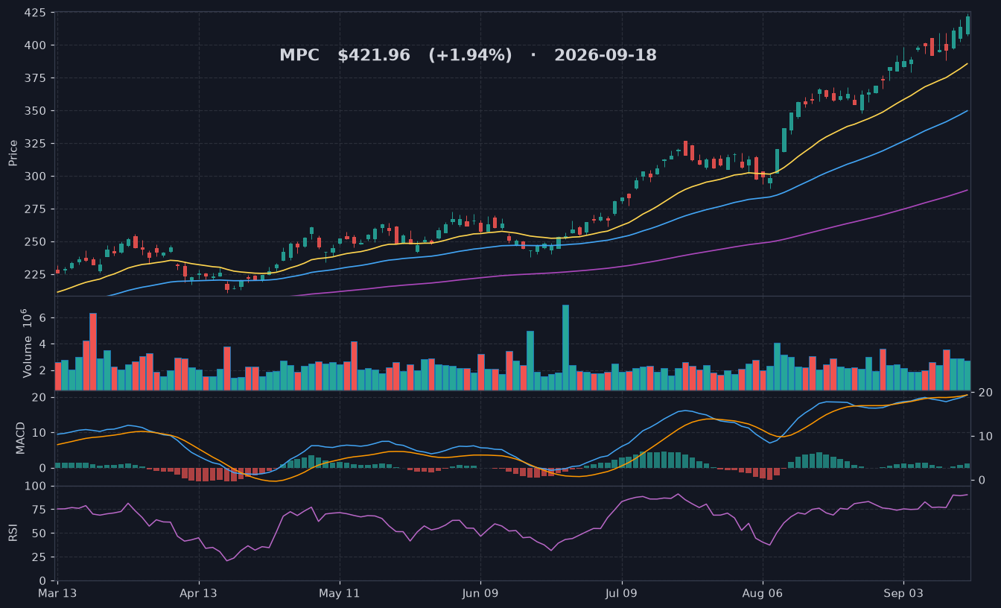Click the tallest green volume bar
The width and height of the screenshot is (1001, 608).
point(565,347)
